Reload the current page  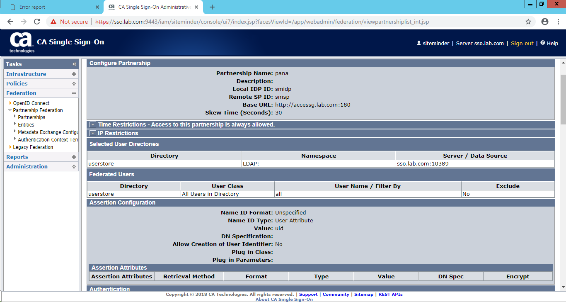point(37,22)
